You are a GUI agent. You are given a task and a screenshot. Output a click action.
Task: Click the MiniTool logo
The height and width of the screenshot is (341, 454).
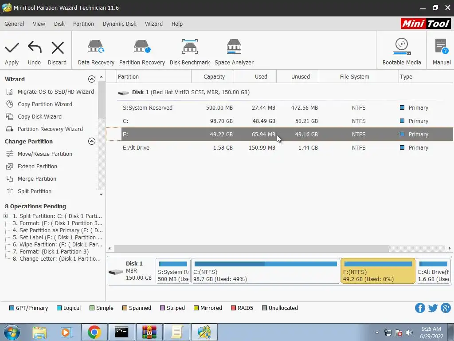[x=426, y=24]
